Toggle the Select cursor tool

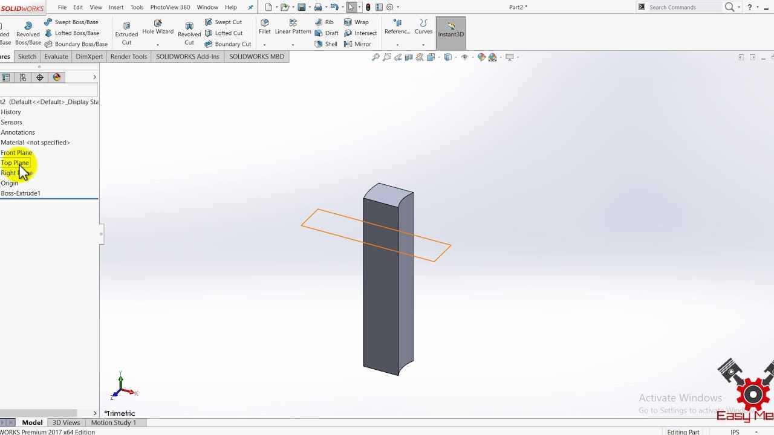click(351, 7)
